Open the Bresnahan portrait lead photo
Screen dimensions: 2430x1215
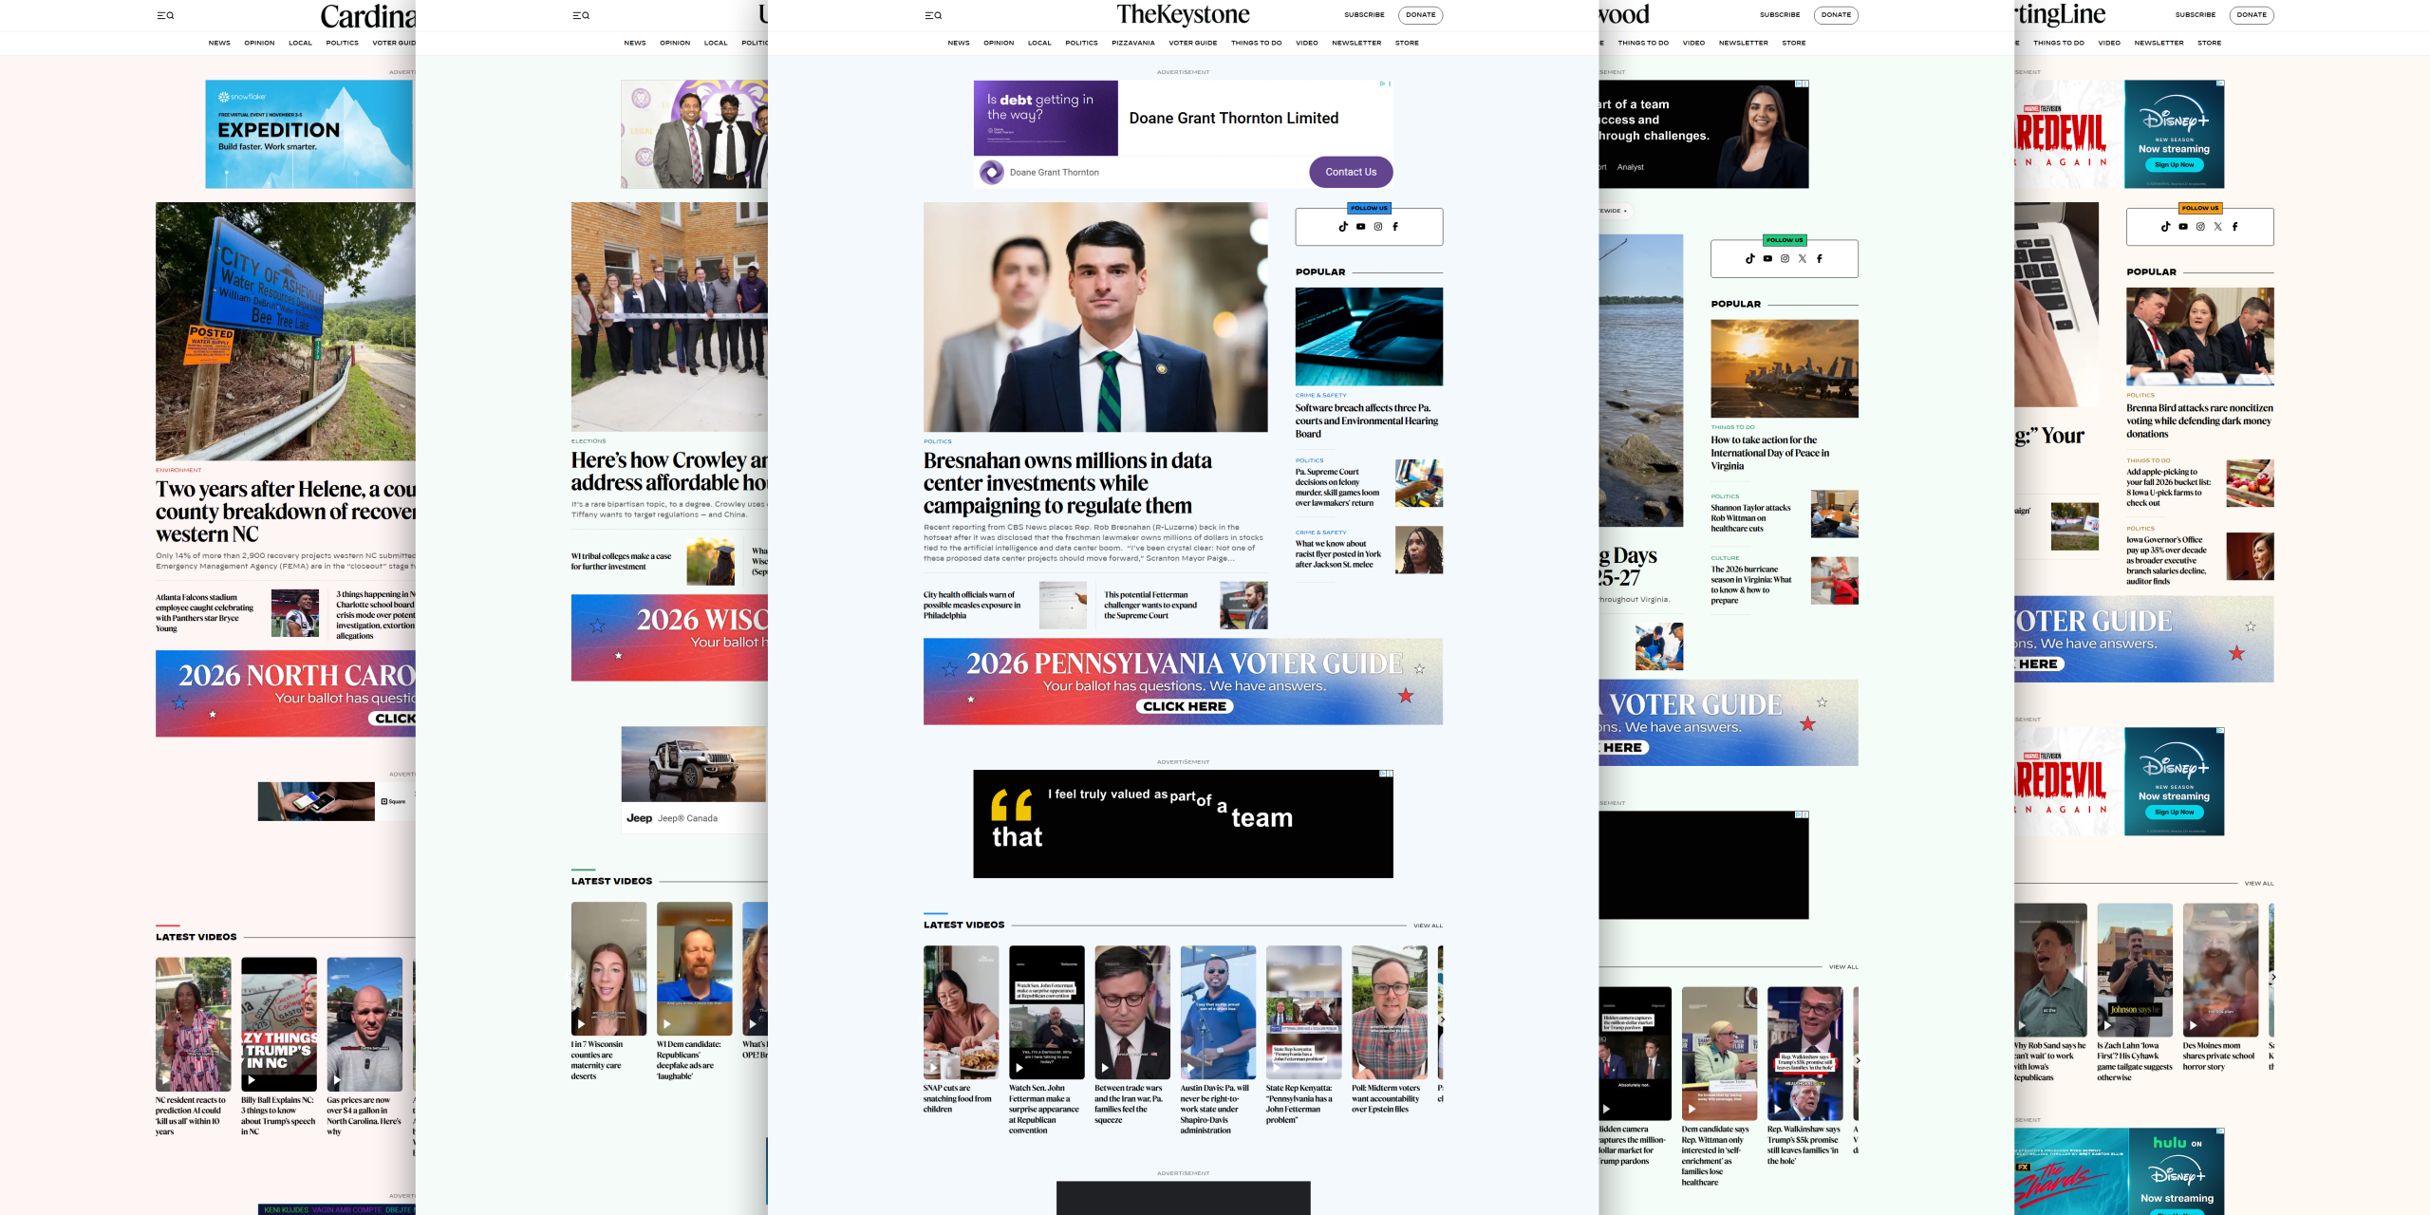tap(1095, 317)
